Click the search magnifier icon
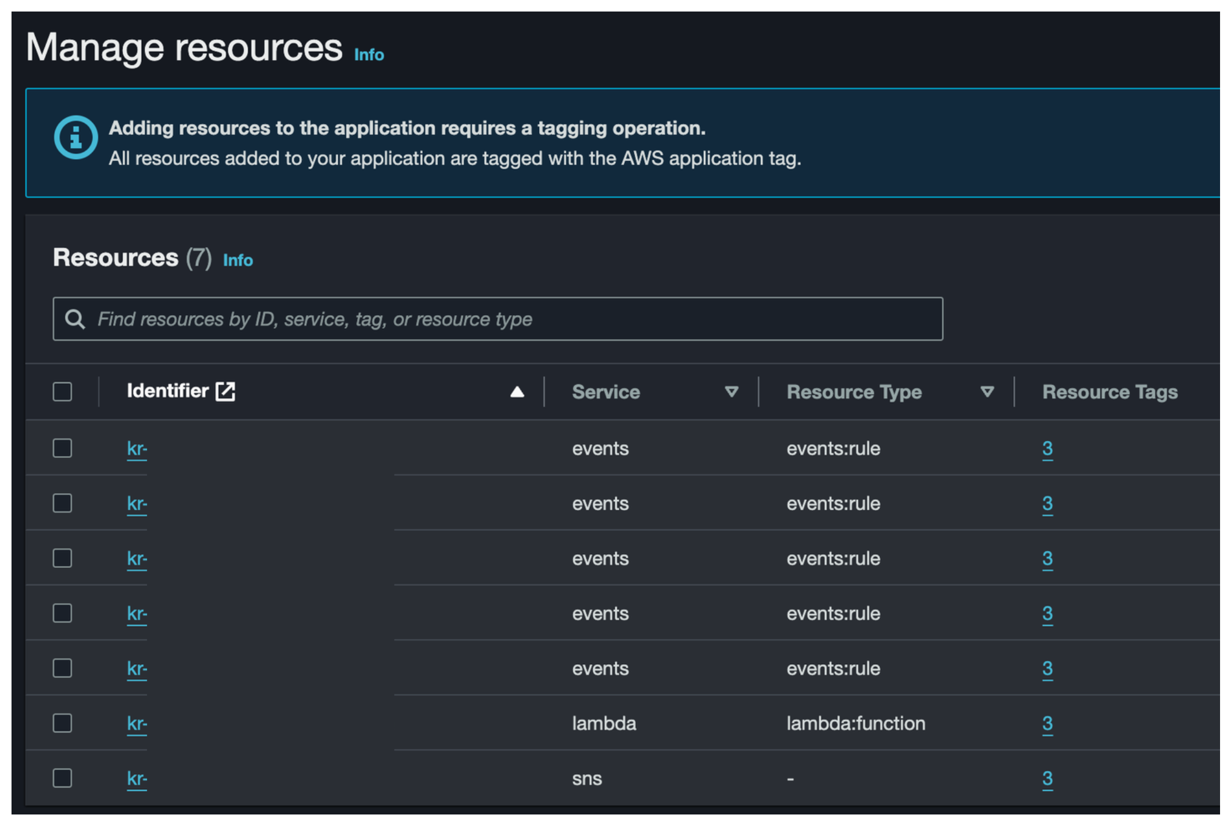Image resolution: width=1231 pixels, height=826 pixels. [75, 319]
